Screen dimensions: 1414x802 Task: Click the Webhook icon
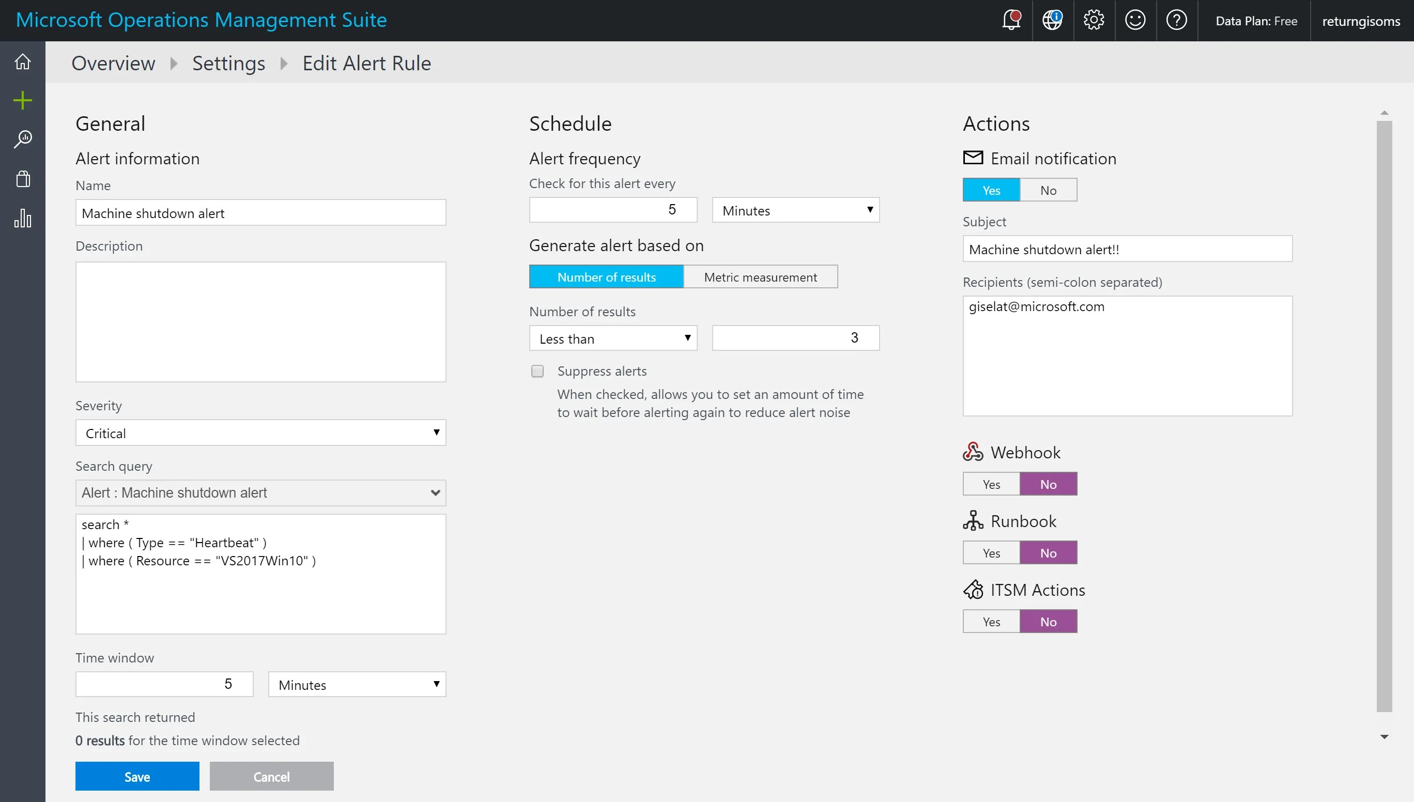pyautogui.click(x=973, y=452)
